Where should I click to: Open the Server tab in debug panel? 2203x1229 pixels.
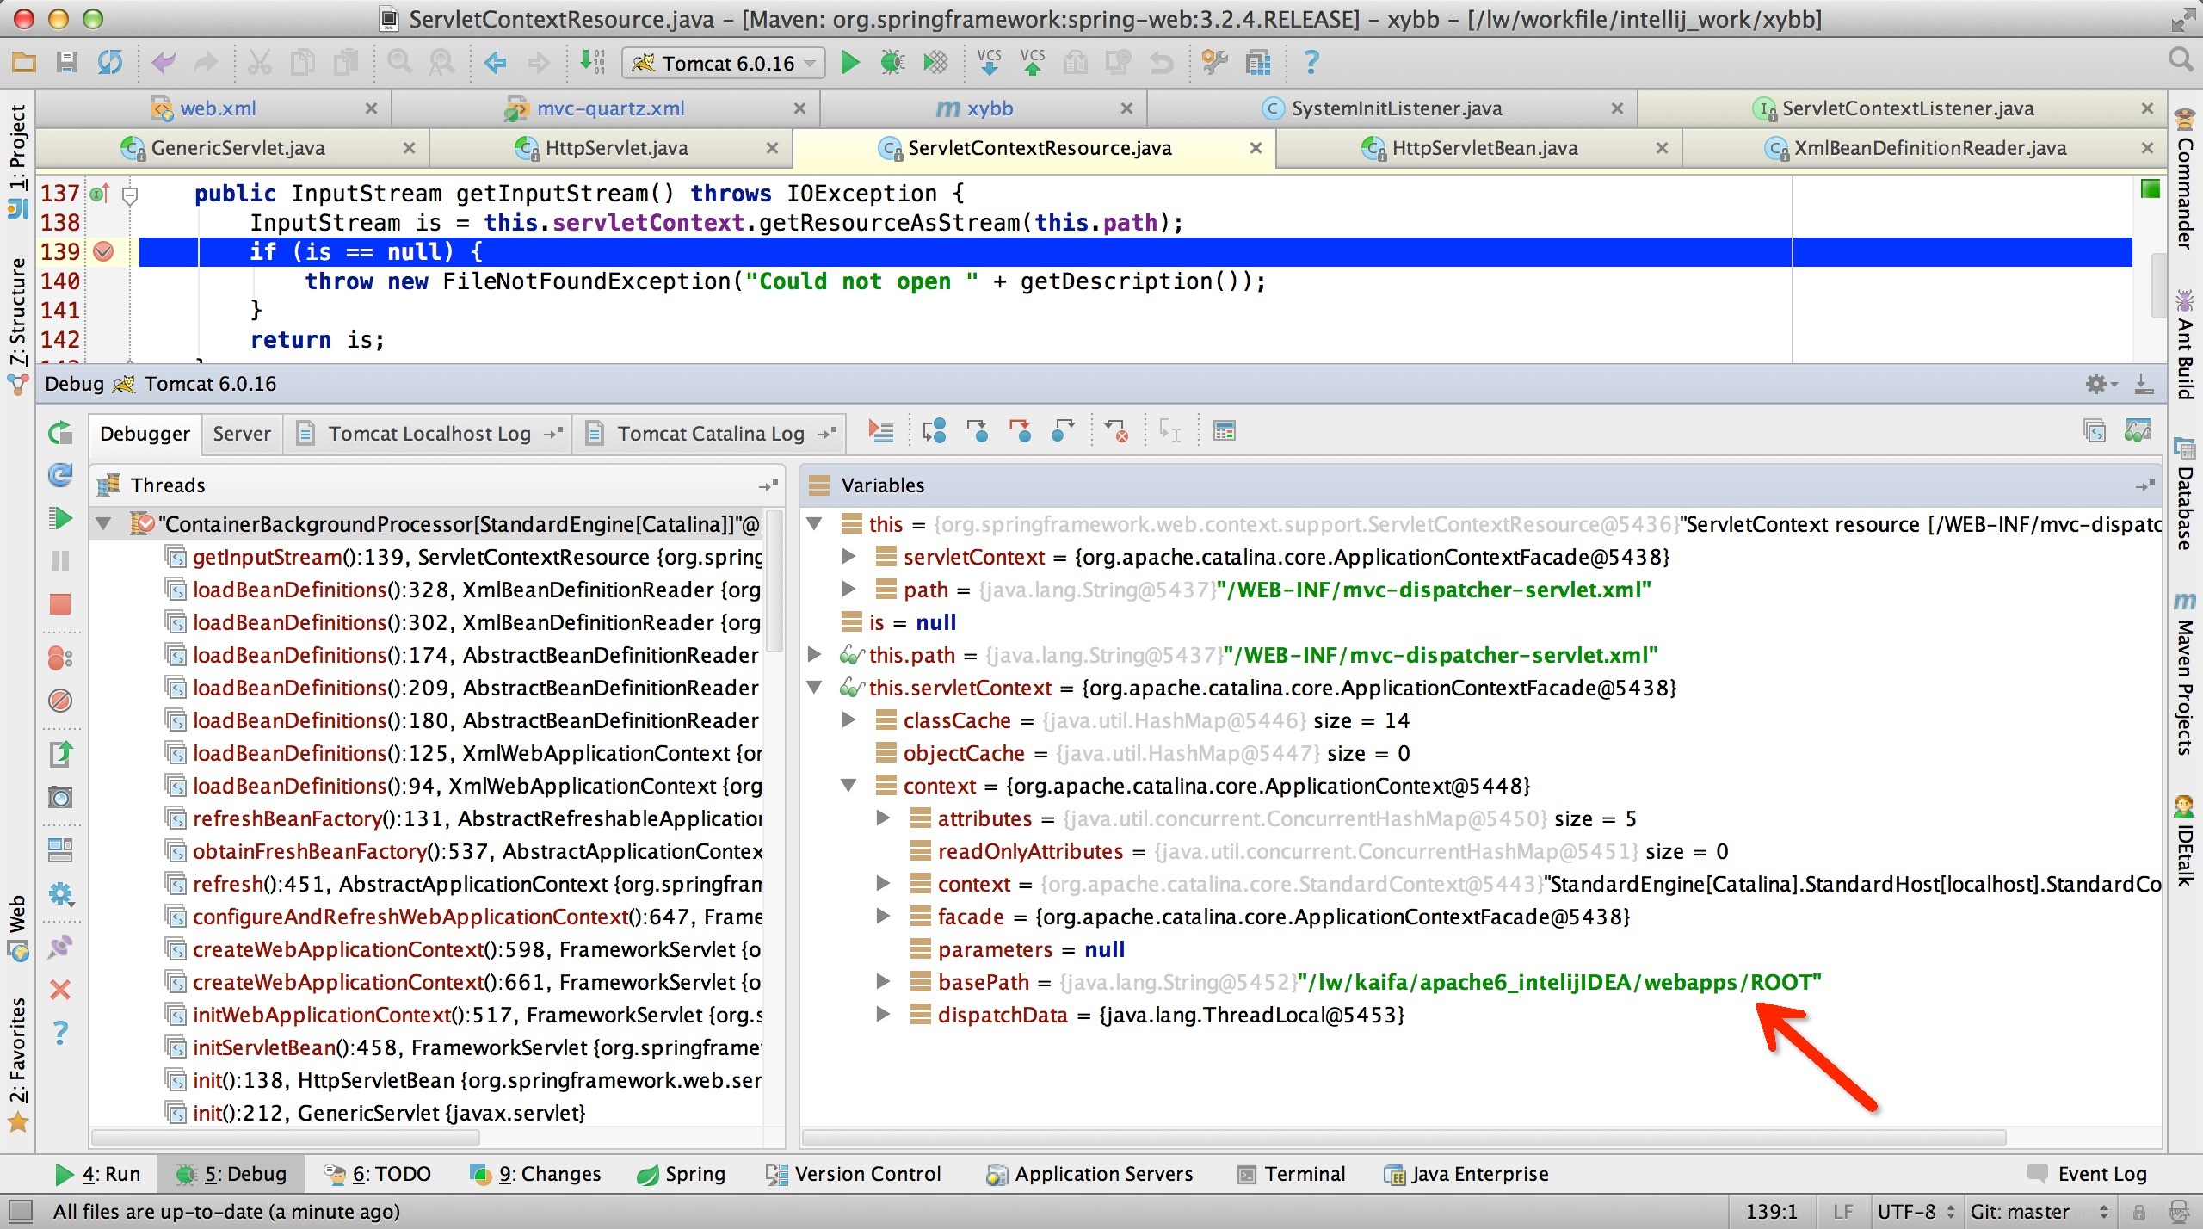[242, 433]
